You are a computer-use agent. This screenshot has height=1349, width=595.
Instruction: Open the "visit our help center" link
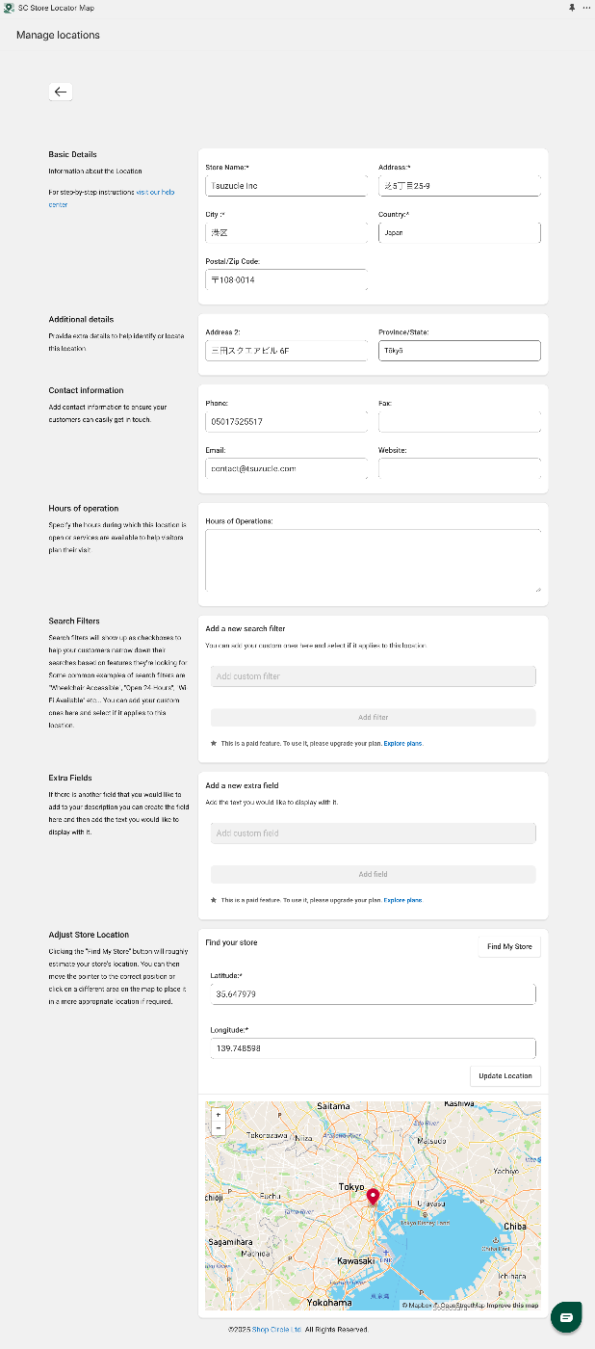[155, 193]
